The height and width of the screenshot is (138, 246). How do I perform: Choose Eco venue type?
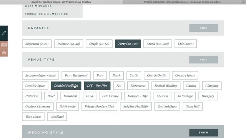[119, 86]
